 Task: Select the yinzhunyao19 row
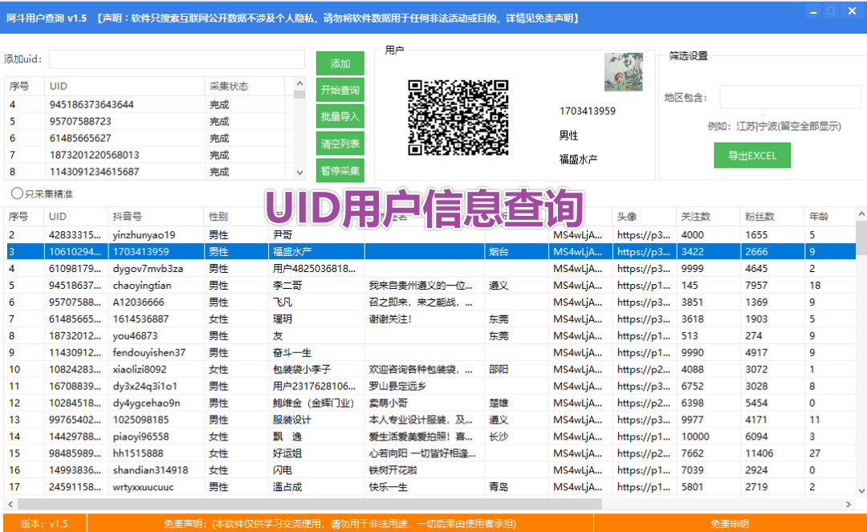tap(430, 235)
